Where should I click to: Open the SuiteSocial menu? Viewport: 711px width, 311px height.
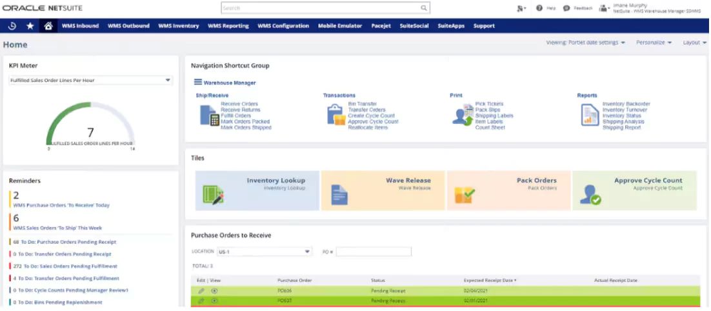click(x=414, y=26)
